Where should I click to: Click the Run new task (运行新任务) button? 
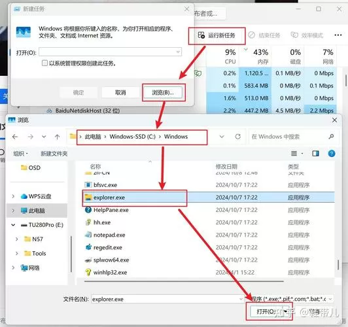click(217, 35)
